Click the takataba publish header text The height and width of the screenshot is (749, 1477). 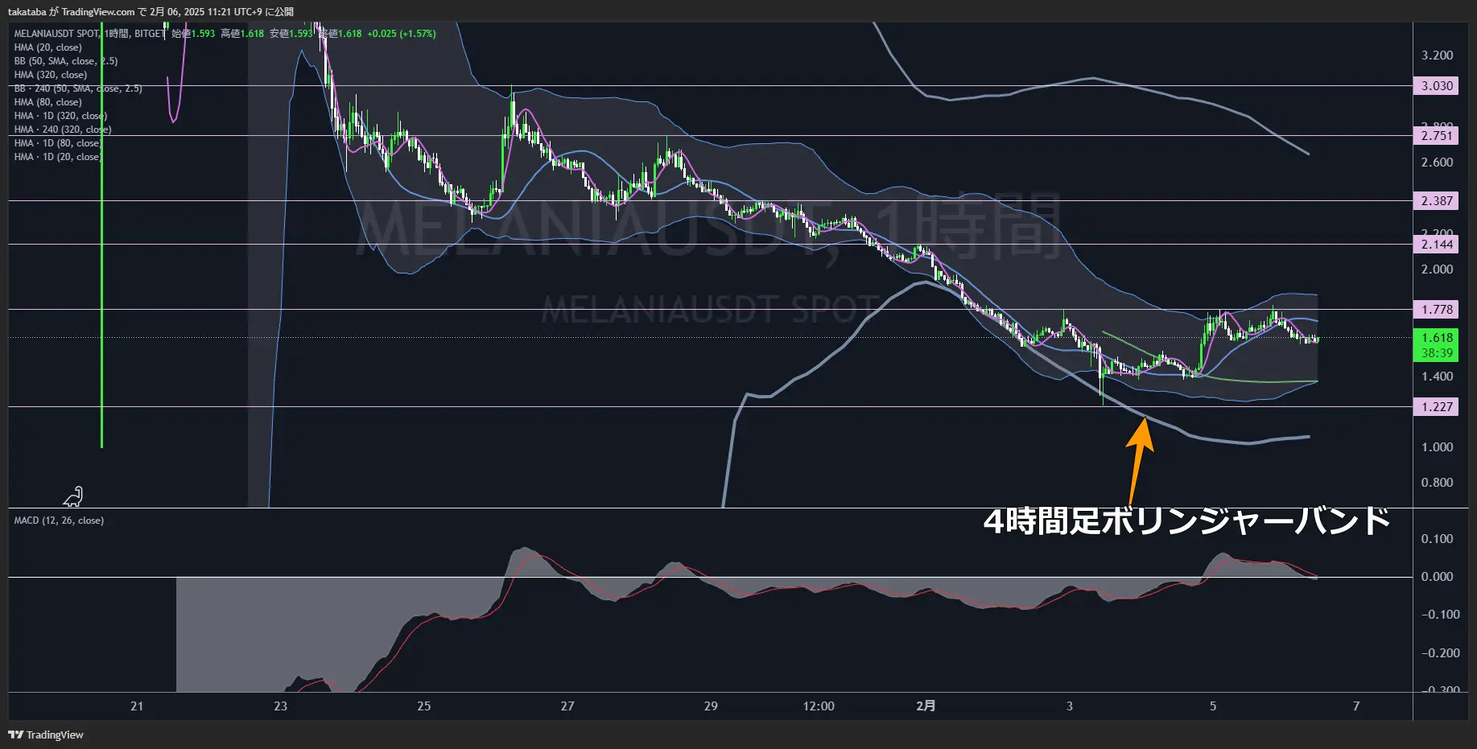pyautogui.click(x=151, y=12)
